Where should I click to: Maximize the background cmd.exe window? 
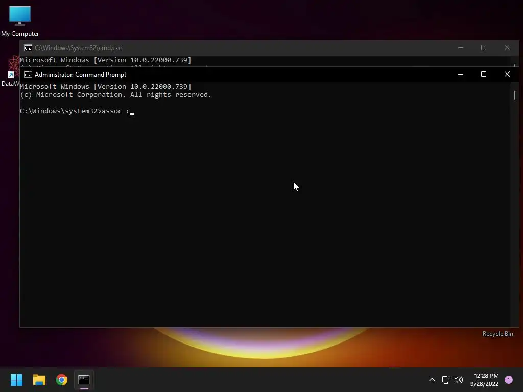pos(484,47)
